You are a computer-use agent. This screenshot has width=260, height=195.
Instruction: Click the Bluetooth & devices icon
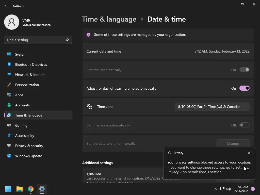click(x=9, y=64)
